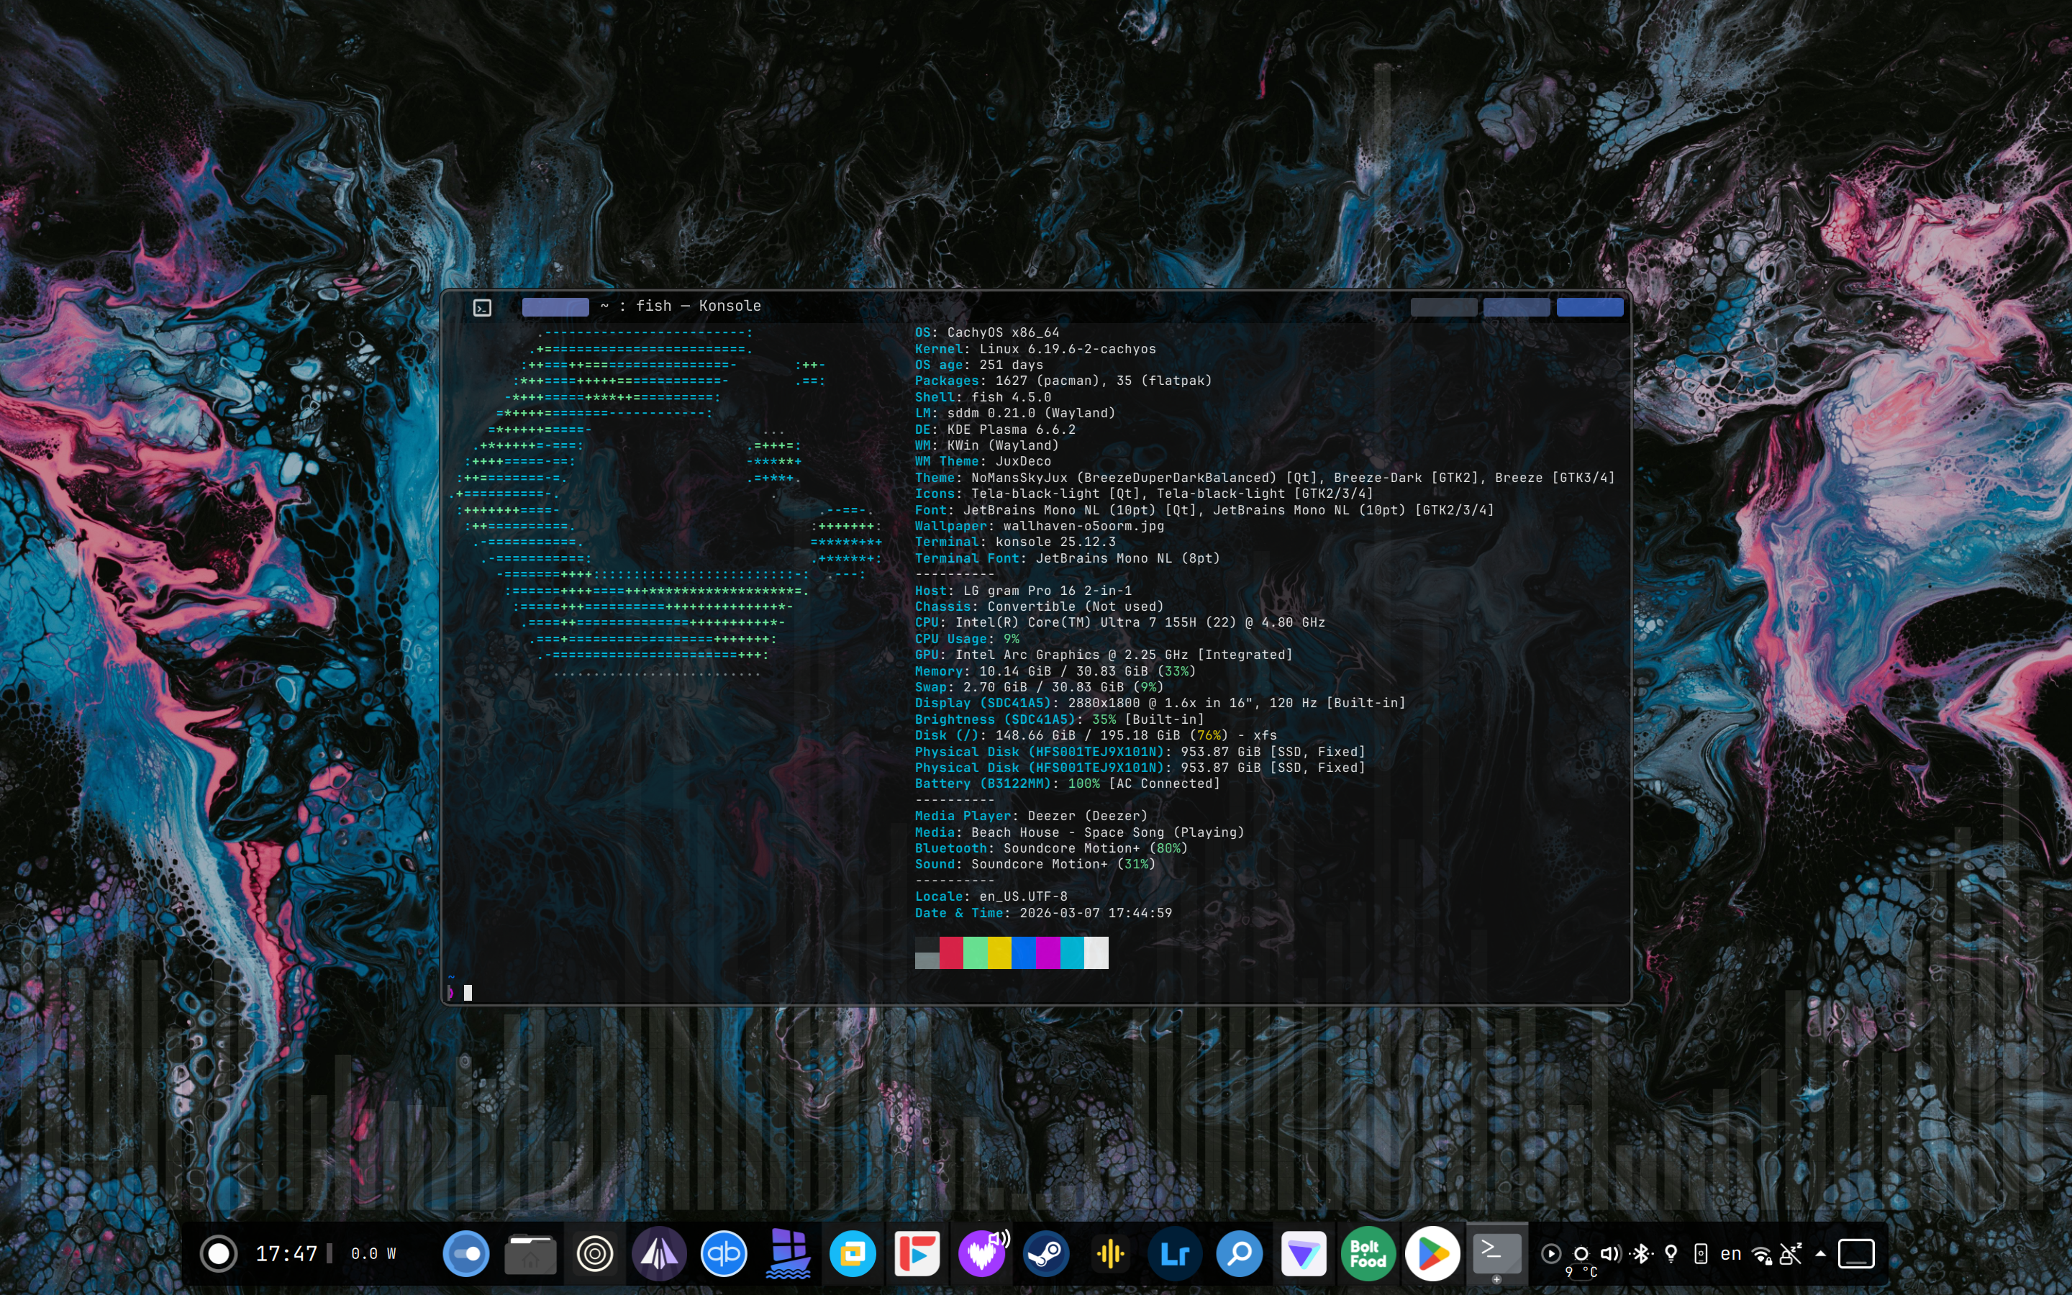Toggle Bluetooth from the system tray
This screenshot has width=2072, height=1295.
[x=1640, y=1254]
